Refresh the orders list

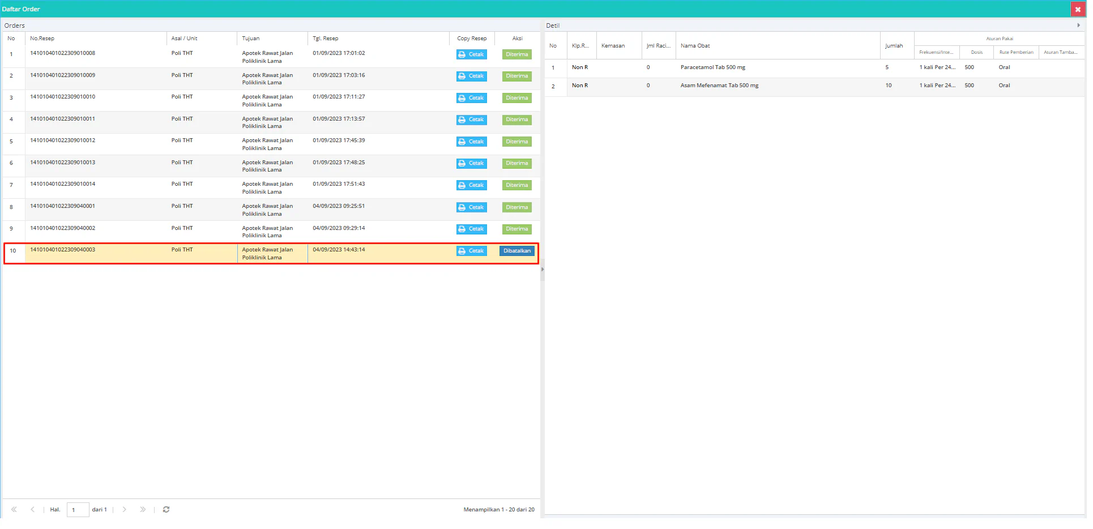[166, 509]
